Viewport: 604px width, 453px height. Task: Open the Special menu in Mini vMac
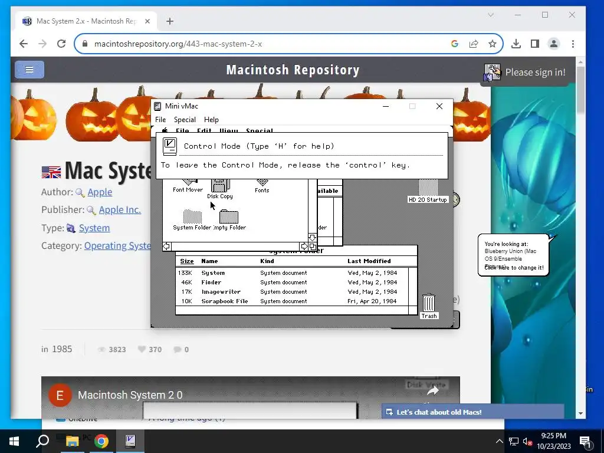pyautogui.click(x=185, y=120)
